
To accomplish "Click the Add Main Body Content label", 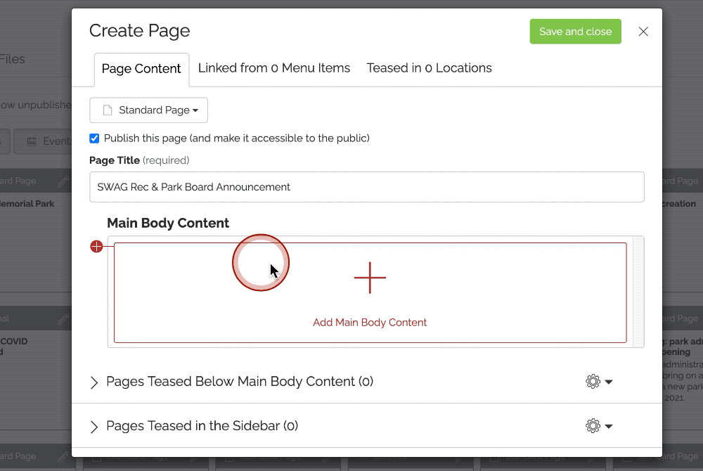I will pyautogui.click(x=370, y=323).
